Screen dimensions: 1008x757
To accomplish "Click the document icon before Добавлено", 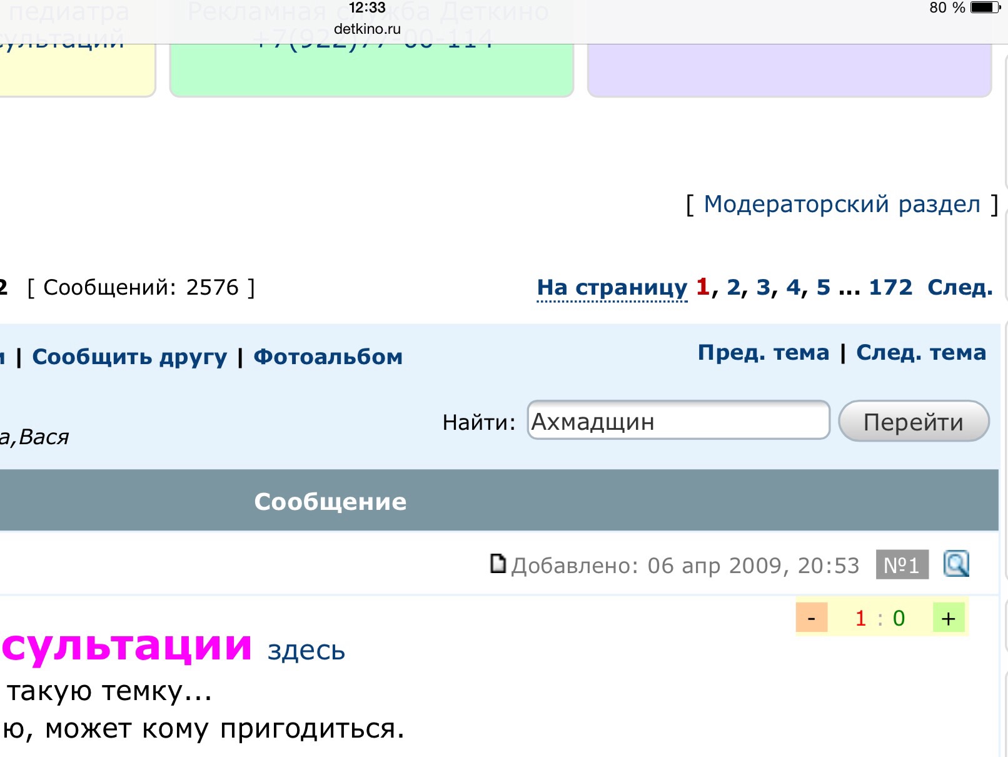I will pos(498,564).
